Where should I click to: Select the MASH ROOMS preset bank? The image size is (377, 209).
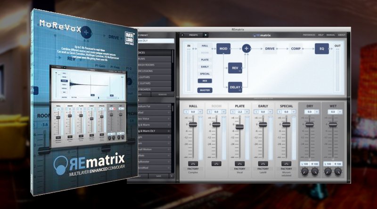(154, 65)
